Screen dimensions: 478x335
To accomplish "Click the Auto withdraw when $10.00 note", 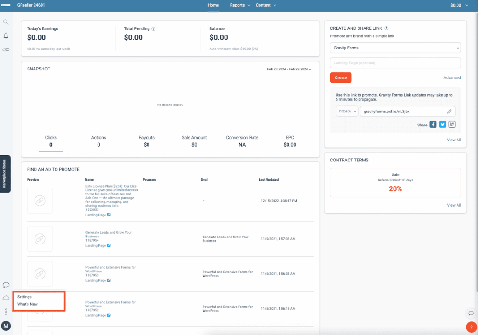I will [233, 49].
